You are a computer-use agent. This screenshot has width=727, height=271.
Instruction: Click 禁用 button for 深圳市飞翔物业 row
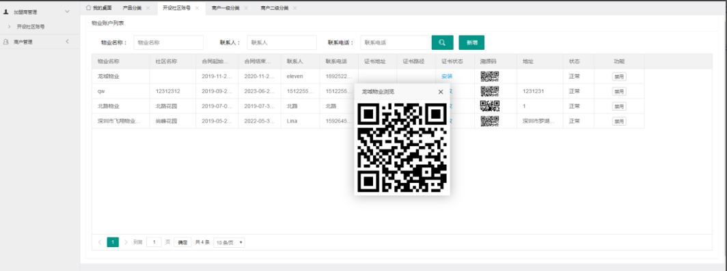click(619, 121)
